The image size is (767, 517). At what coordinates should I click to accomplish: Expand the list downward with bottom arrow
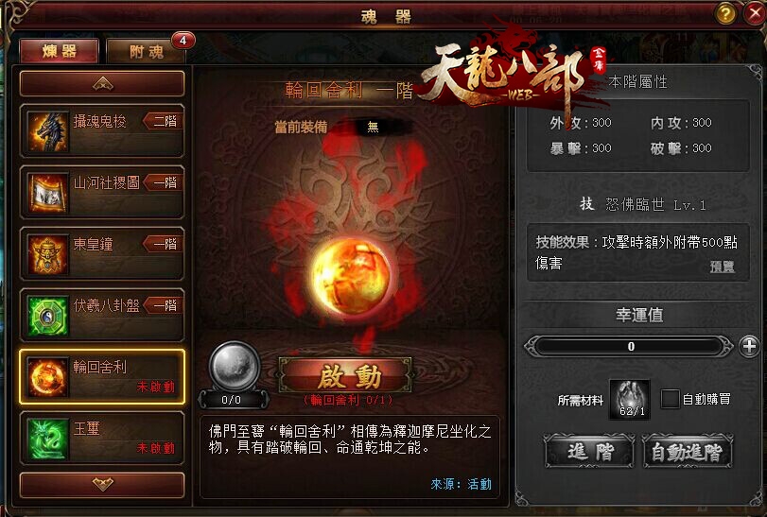point(102,485)
